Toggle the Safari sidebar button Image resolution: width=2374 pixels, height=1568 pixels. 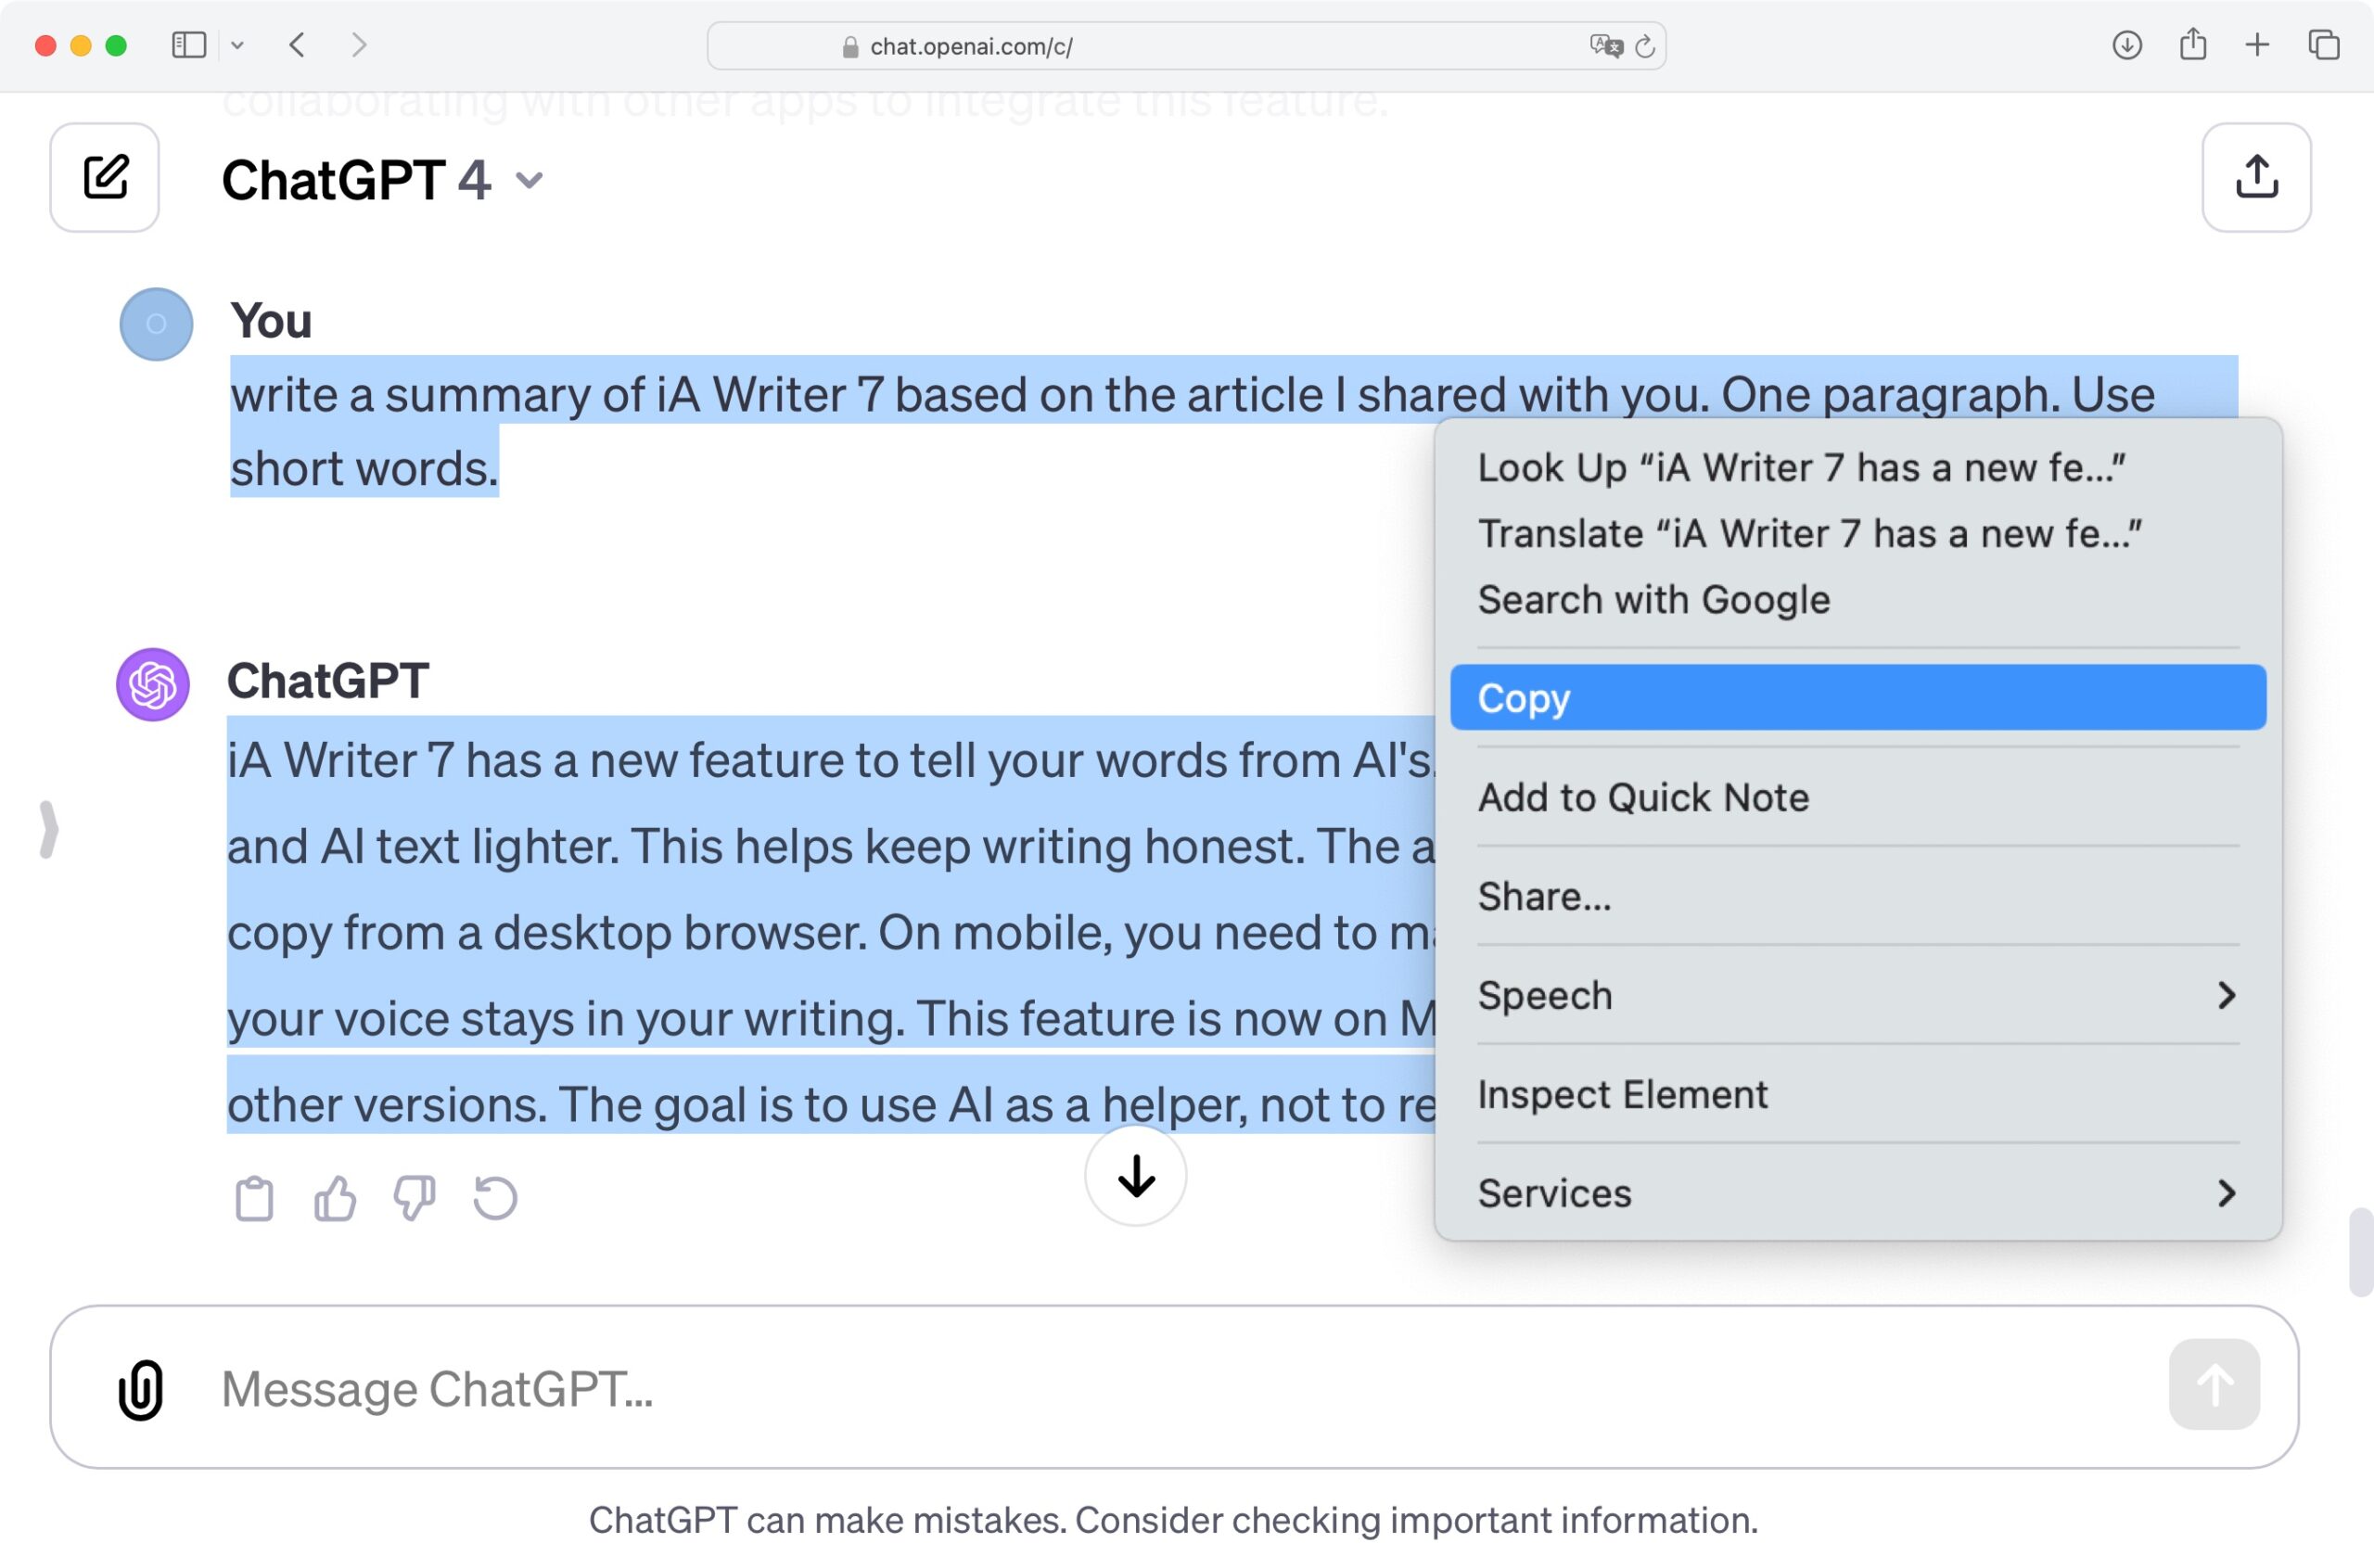(188, 45)
